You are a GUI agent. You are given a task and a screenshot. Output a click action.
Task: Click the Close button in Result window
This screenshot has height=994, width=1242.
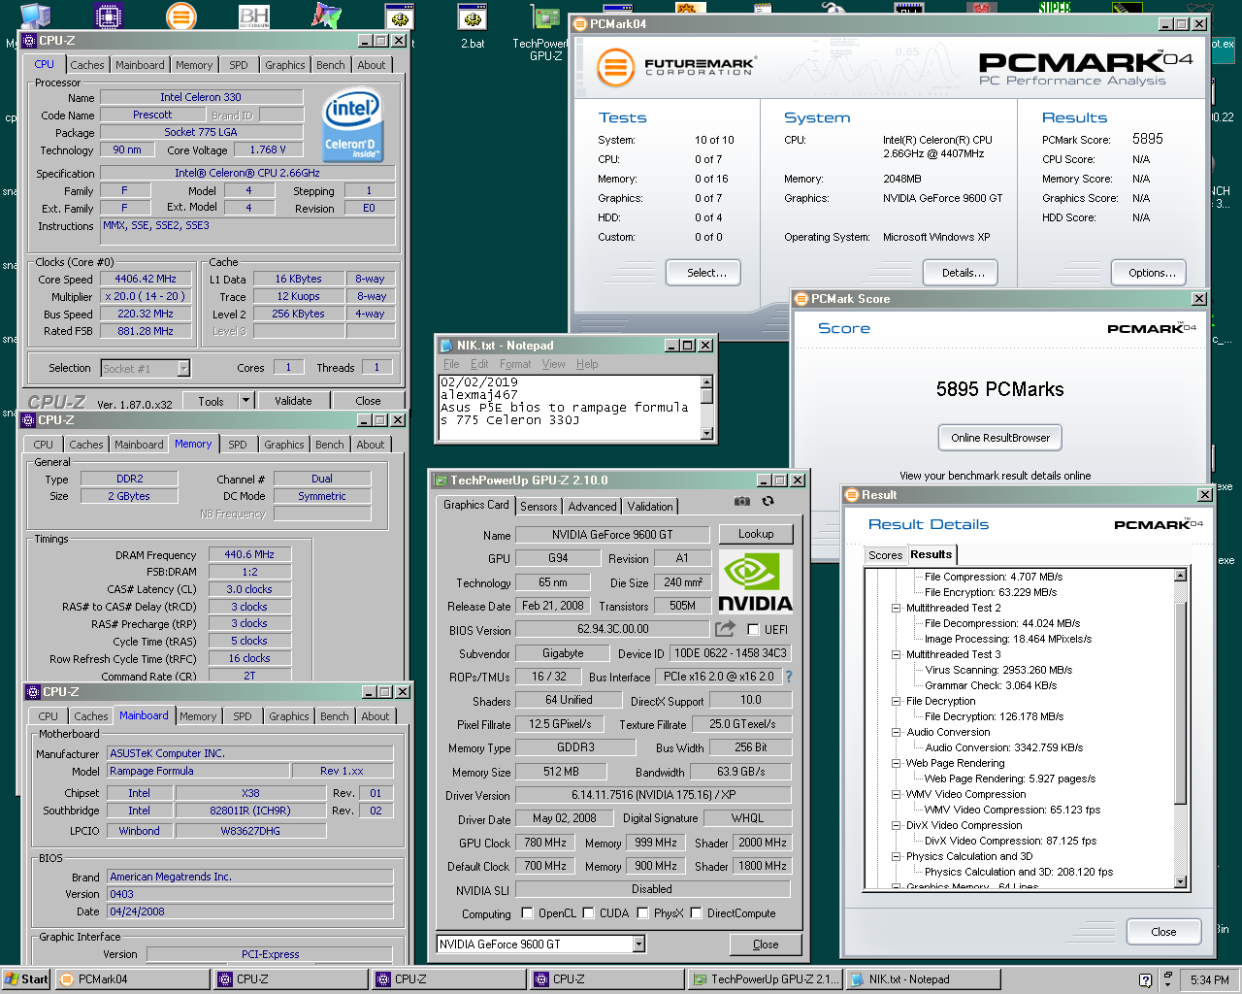pyautogui.click(x=1163, y=932)
